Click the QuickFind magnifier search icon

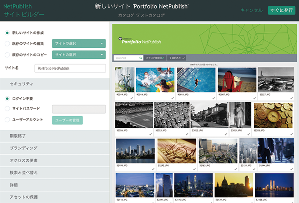141,58
